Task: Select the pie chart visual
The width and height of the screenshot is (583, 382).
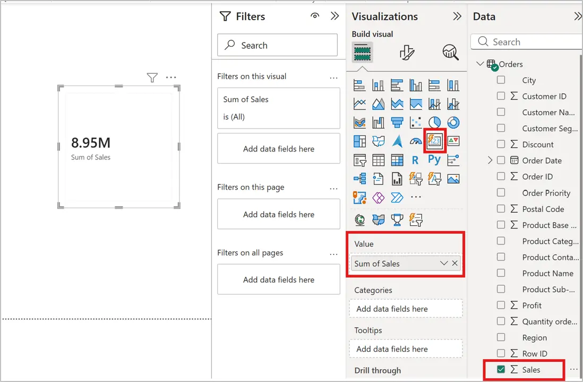Action: pyautogui.click(x=435, y=122)
